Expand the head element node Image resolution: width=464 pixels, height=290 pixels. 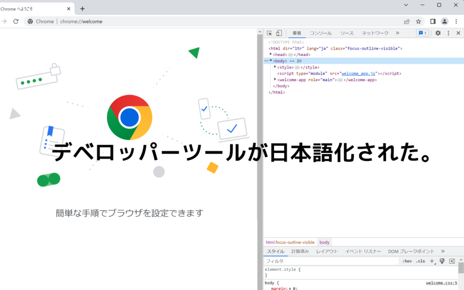(271, 54)
